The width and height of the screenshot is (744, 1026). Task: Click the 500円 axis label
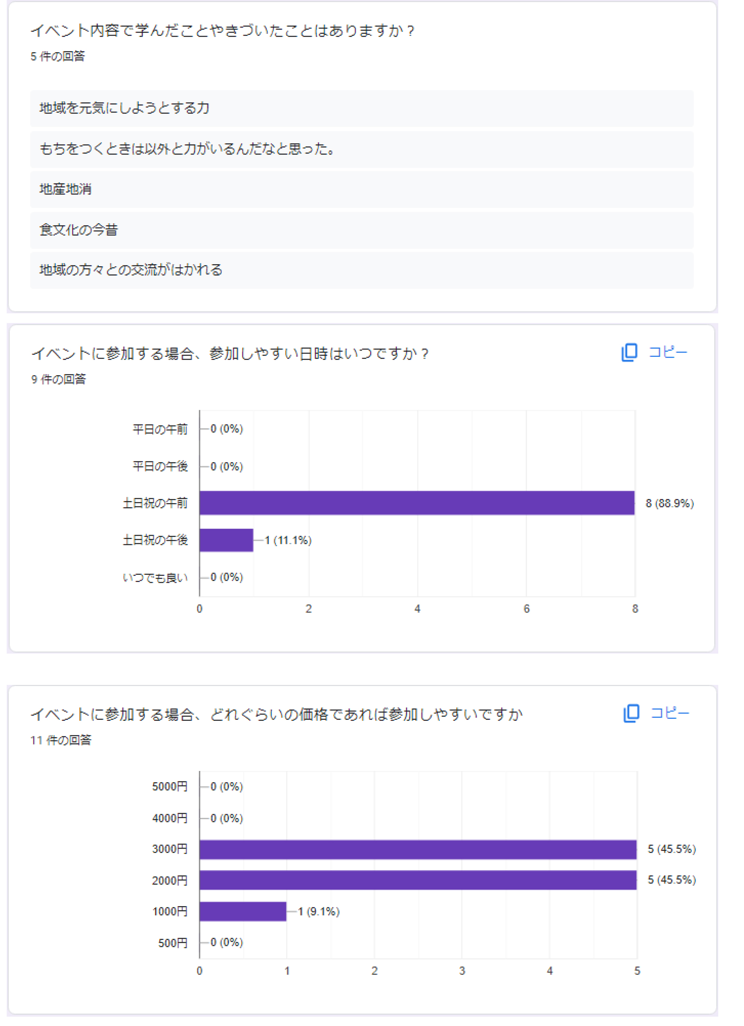173,943
